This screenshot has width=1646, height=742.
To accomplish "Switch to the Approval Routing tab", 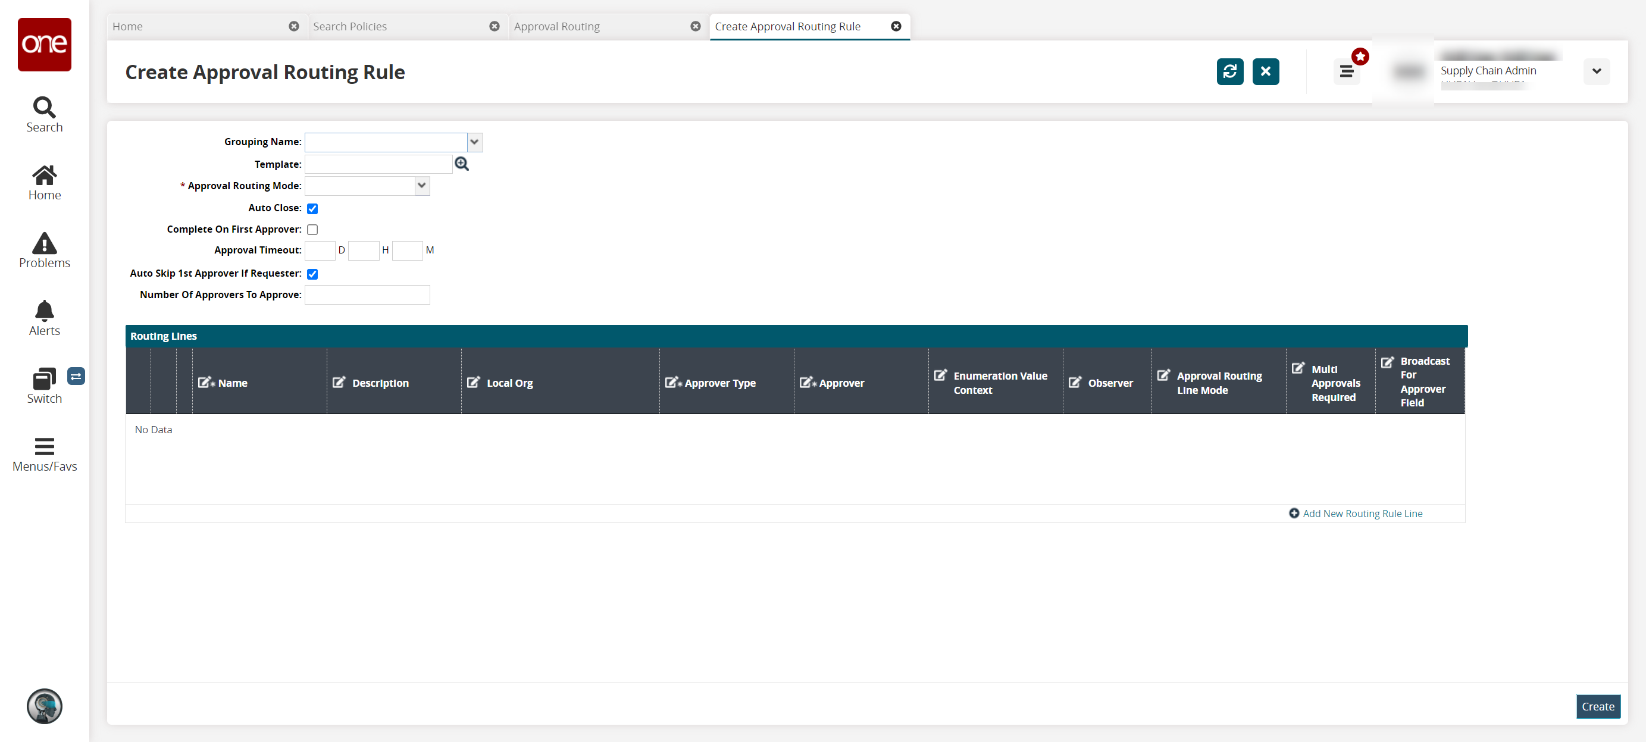I will click(556, 26).
